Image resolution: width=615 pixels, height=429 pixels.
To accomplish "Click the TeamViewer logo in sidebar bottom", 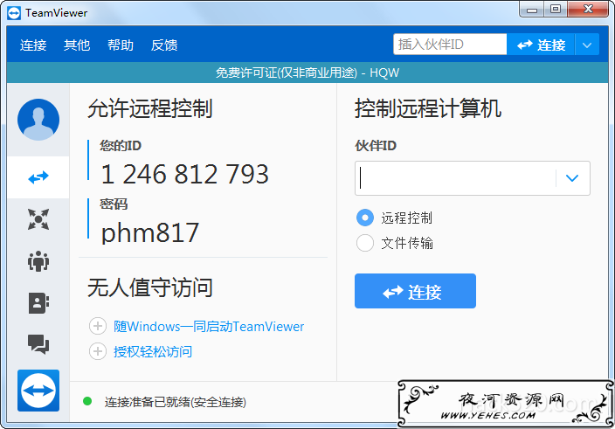I will click(x=38, y=391).
